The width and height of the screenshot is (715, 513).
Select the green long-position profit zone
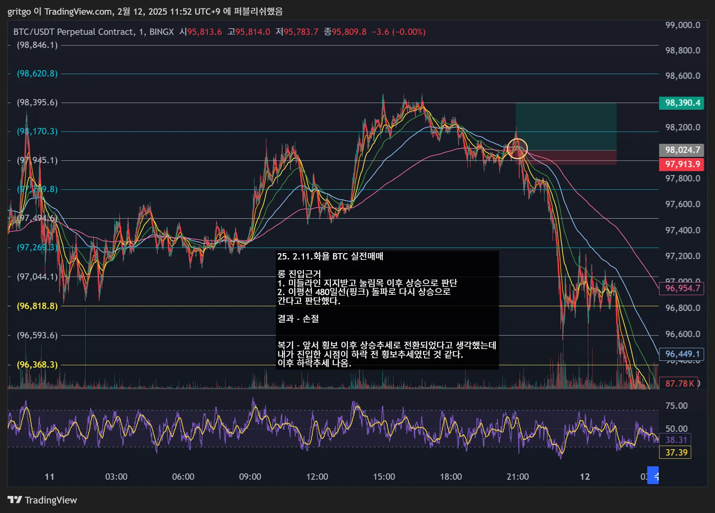pyautogui.click(x=566, y=126)
